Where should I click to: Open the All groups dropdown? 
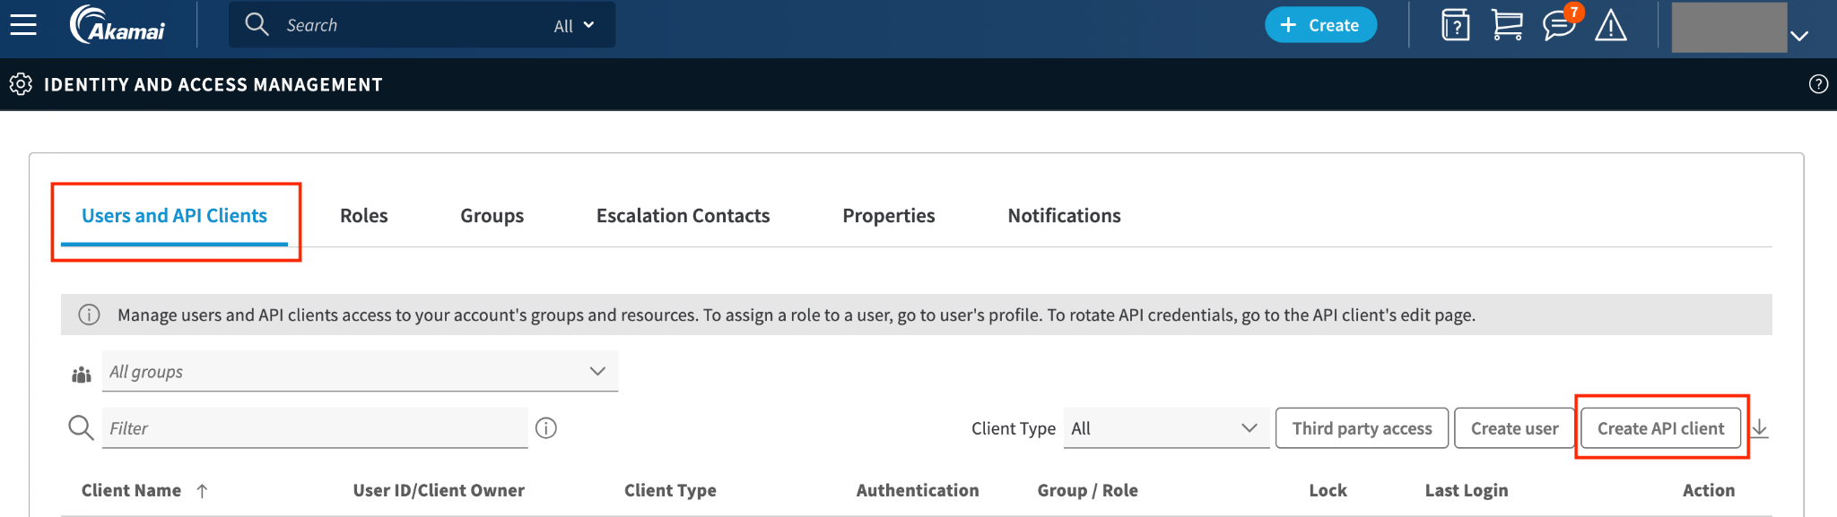point(360,371)
